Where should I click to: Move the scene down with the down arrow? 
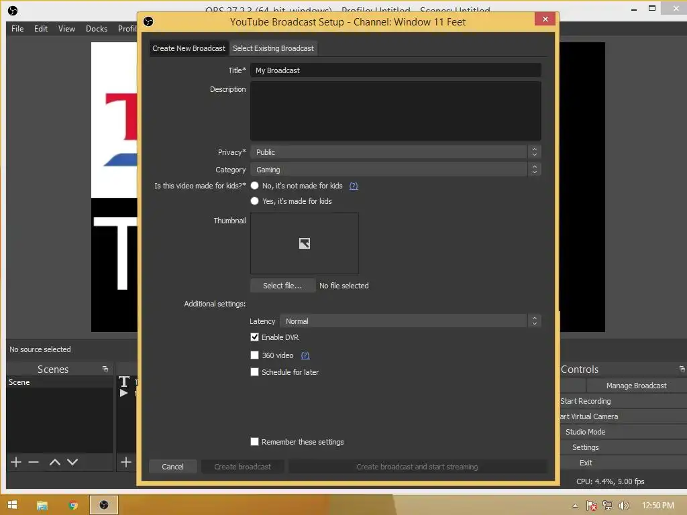72,462
